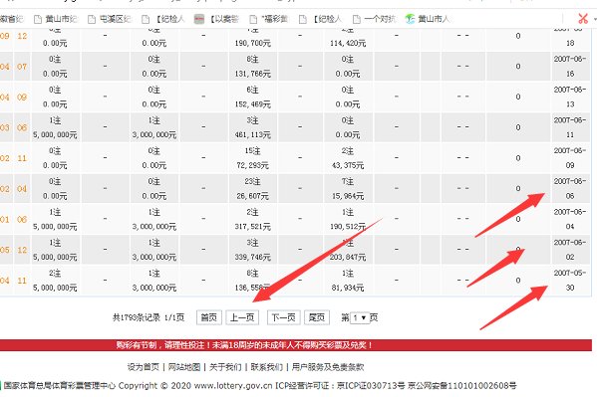Open the 黄山市人 bookmark with green icon
597x397 pixels.
pyautogui.click(x=428, y=19)
